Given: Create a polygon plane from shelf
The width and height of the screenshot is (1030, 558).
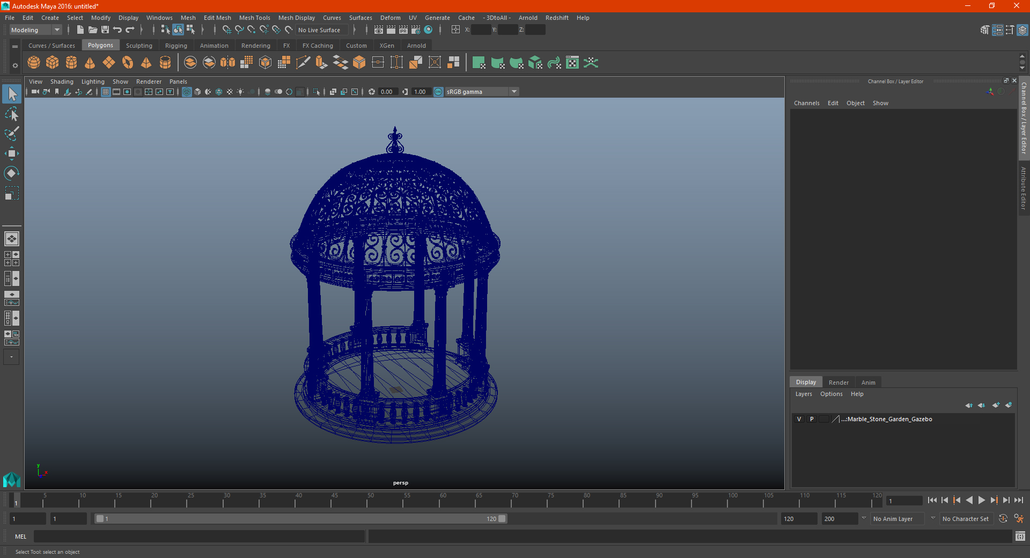Looking at the screenshot, I should [109, 63].
